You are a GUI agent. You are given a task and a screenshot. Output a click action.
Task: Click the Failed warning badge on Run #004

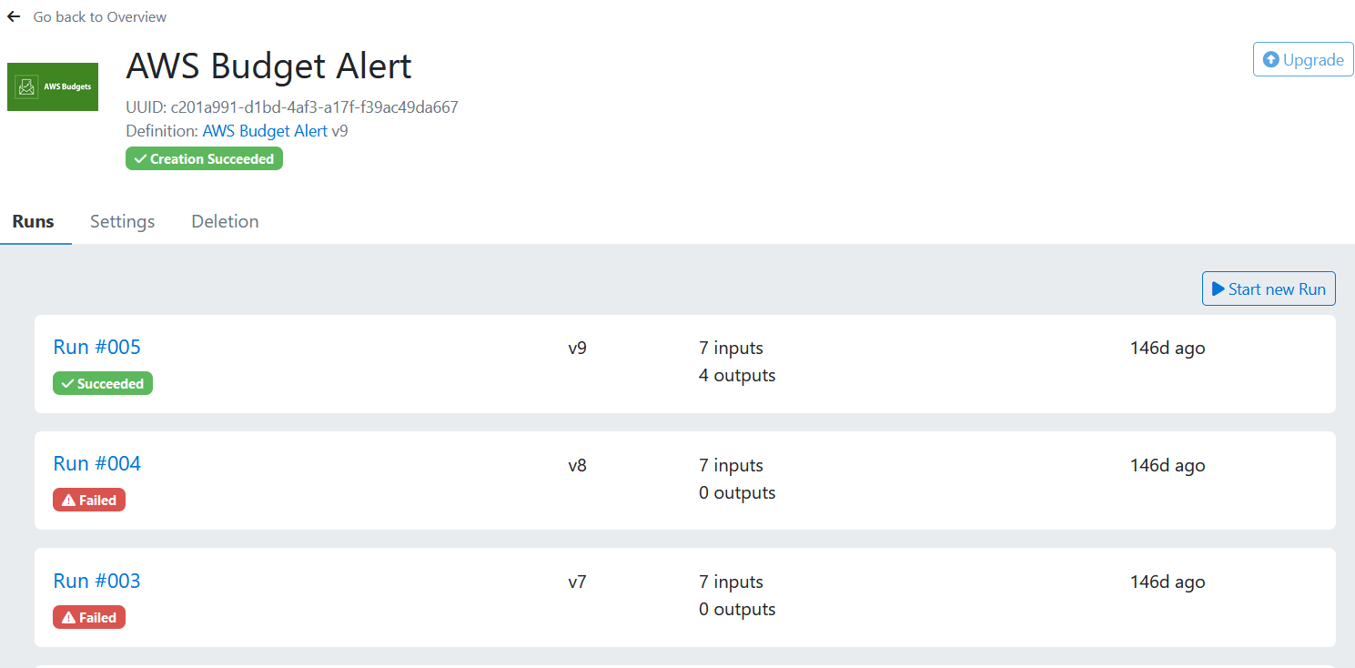(89, 501)
